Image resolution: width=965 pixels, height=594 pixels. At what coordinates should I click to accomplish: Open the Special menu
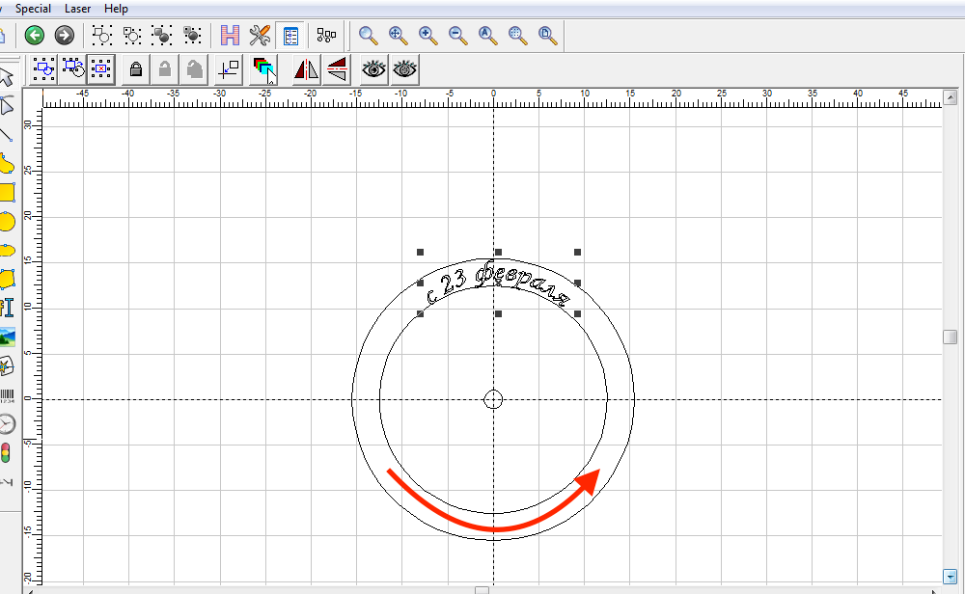point(33,8)
